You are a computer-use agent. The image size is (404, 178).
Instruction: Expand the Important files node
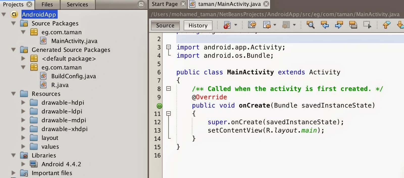[x=13, y=173]
